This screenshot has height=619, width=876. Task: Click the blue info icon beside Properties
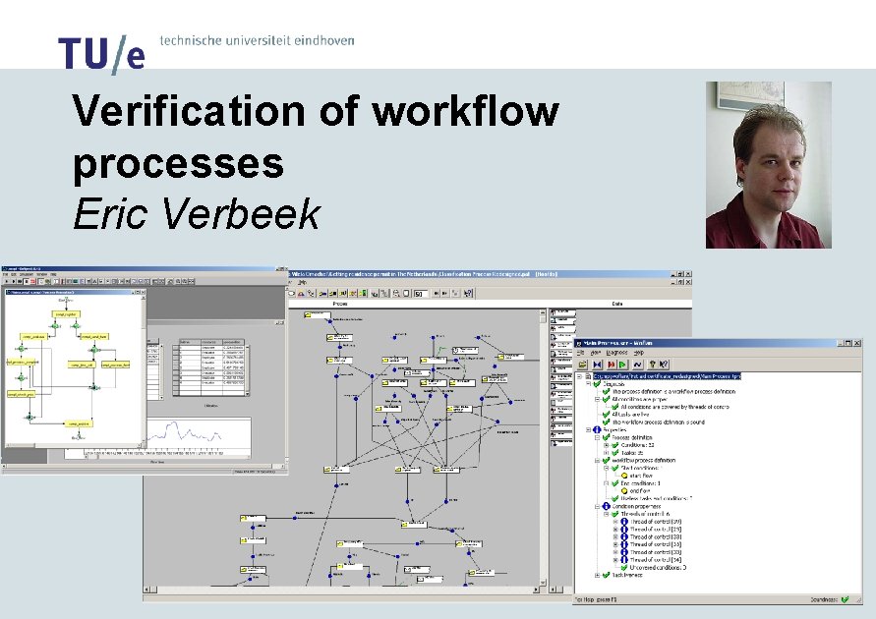point(597,429)
